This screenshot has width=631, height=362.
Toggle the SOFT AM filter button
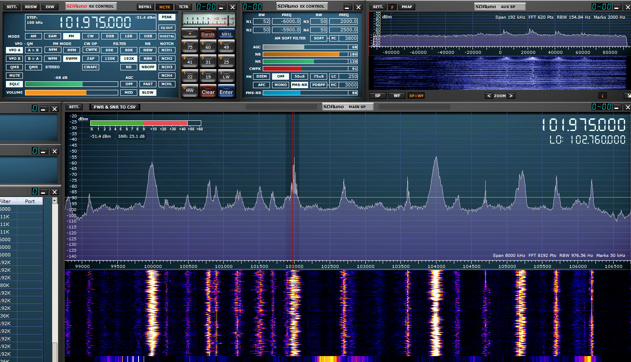(x=319, y=38)
